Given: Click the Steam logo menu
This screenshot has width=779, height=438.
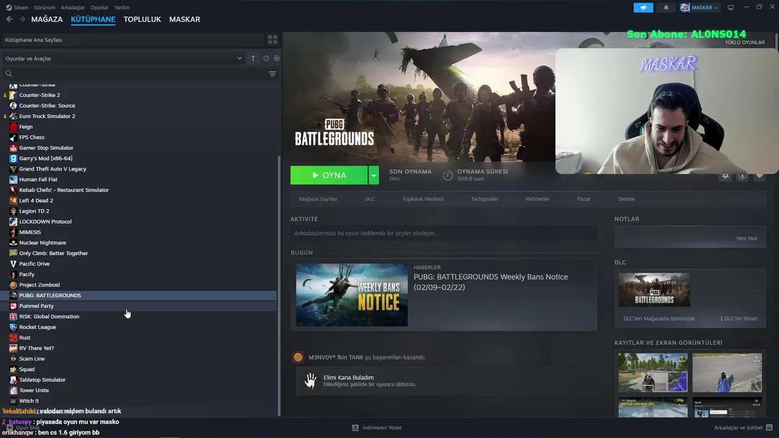Looking at the screenshot, I should tap(17, 7).
